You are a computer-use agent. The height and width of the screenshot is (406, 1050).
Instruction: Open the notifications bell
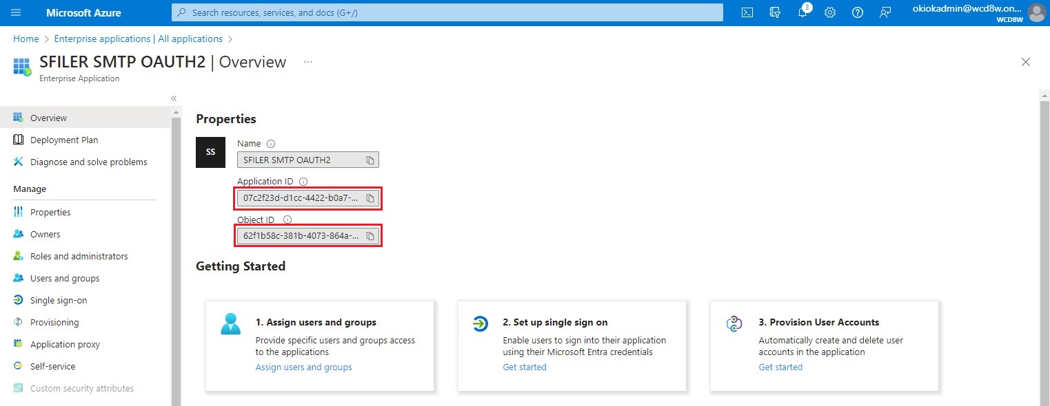(802, 12)
